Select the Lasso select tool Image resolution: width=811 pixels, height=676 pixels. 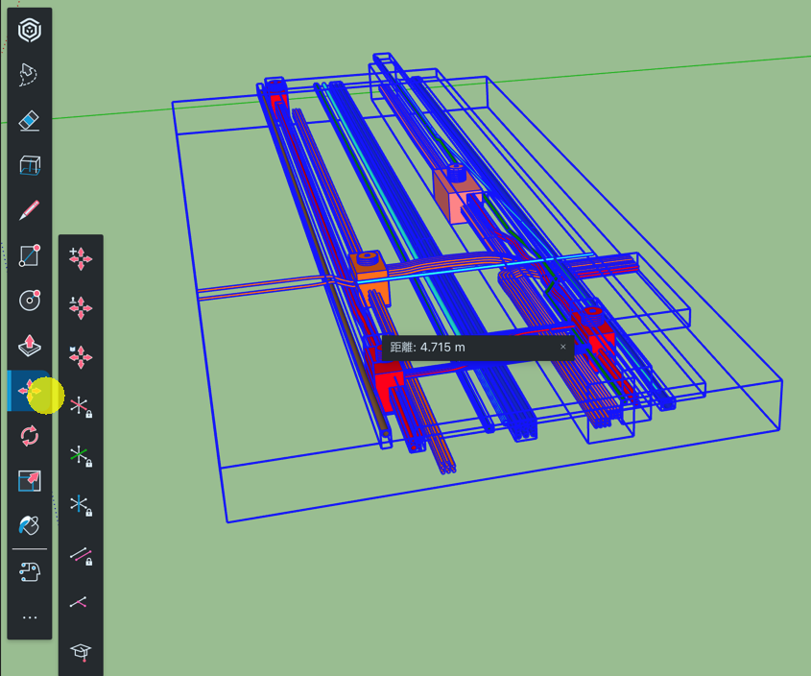[x=30, y=75]
